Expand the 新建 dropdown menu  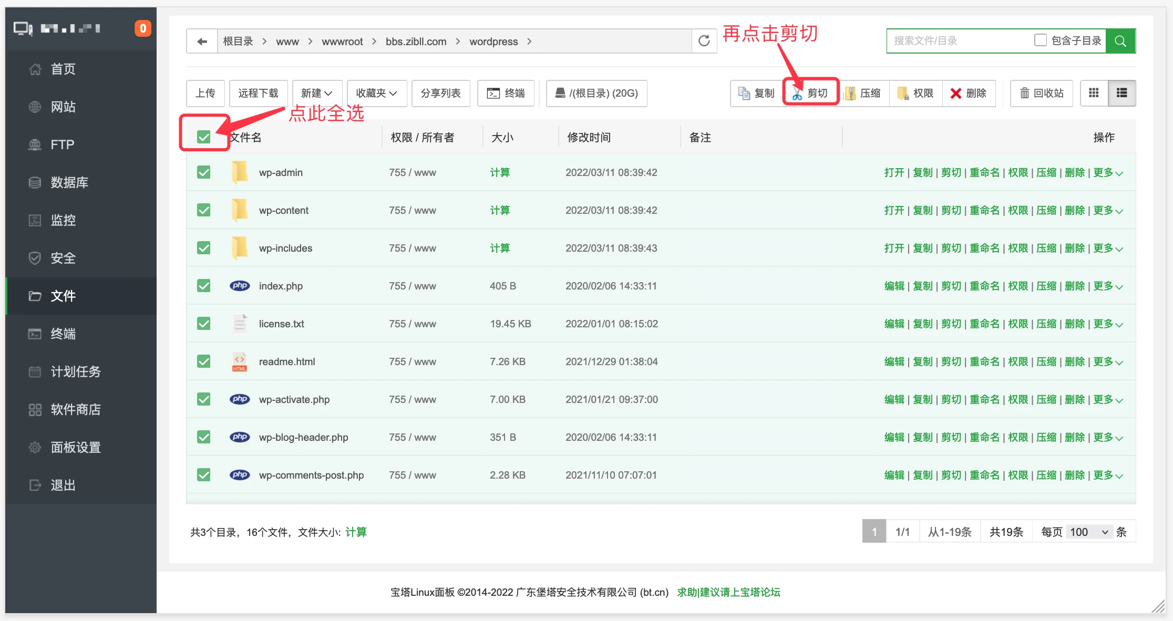(x=317, y=93)
